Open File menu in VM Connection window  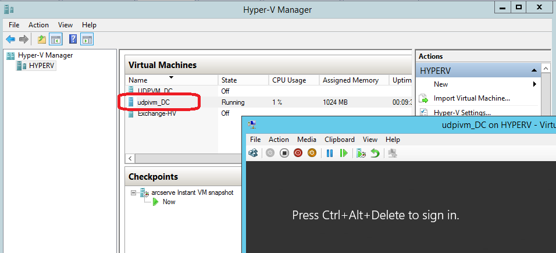[x=255, y=140]
